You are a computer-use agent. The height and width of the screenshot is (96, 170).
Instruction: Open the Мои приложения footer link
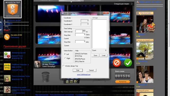42,95
